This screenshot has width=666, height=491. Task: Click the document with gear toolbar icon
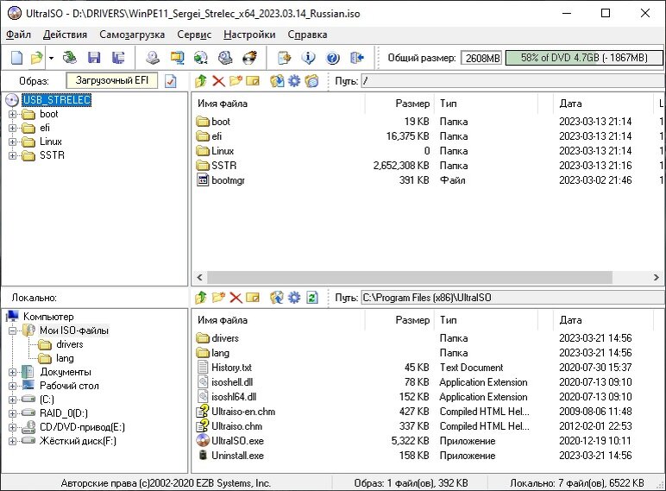point(284,57)
